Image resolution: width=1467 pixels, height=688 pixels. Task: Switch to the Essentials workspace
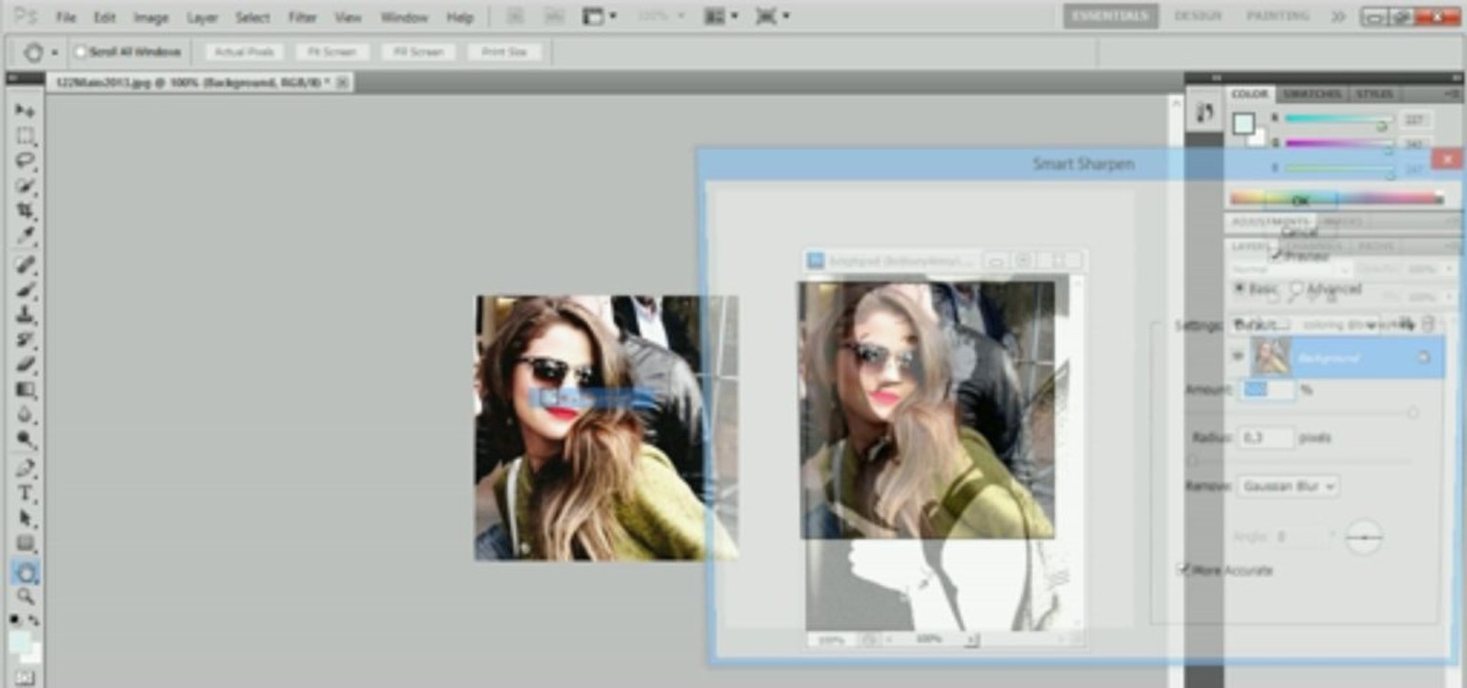click(1110, 16)
